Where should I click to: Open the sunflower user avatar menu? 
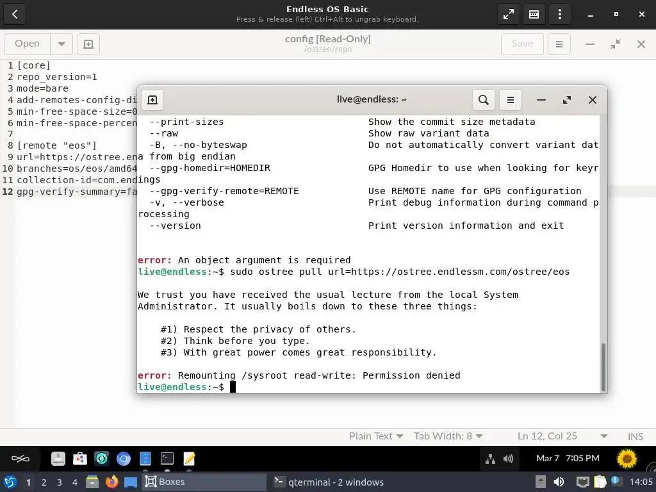click(627, 459)
